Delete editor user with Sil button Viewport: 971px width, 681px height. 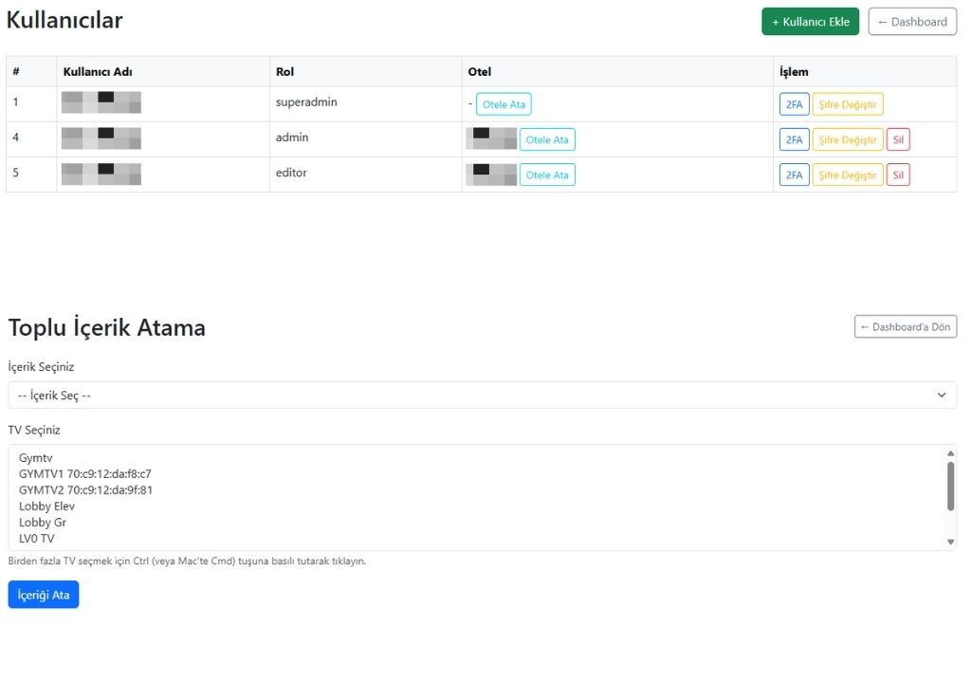[x=897, y=175]
